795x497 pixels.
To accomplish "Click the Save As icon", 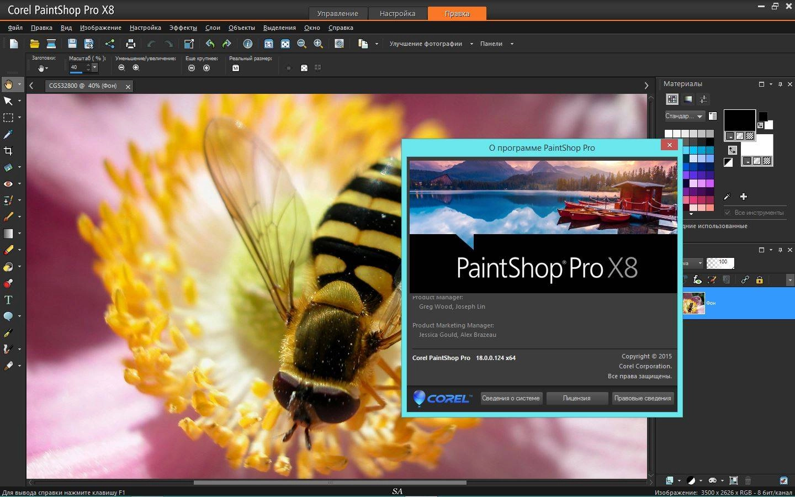I will (x=88, y=44).
